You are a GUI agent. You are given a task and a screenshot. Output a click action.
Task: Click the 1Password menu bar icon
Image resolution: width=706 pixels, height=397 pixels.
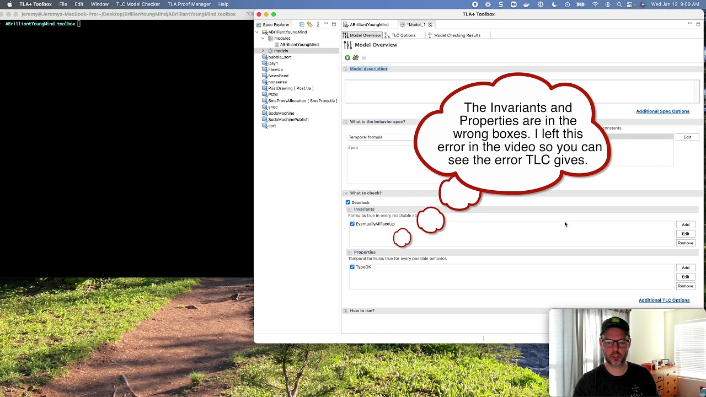click(x=540, y=4)
